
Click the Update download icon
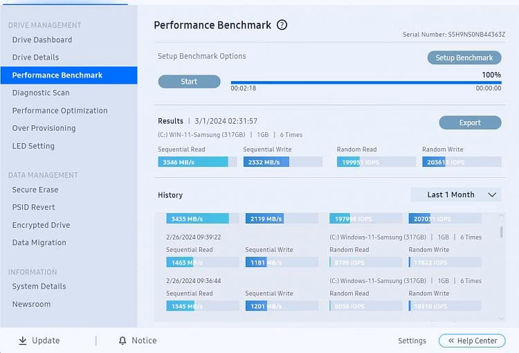tap(23, 341)
